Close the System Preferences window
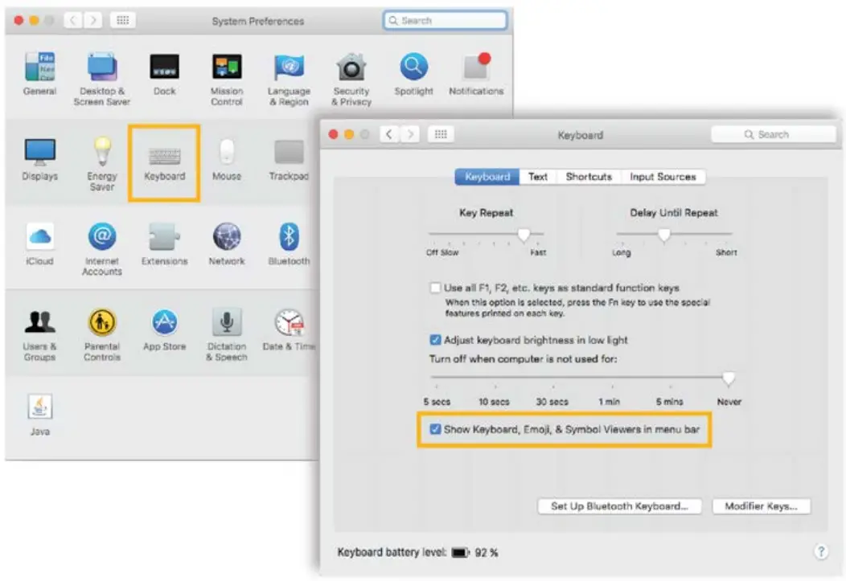This screenshot has height=581, width=846. coord(18,20)
